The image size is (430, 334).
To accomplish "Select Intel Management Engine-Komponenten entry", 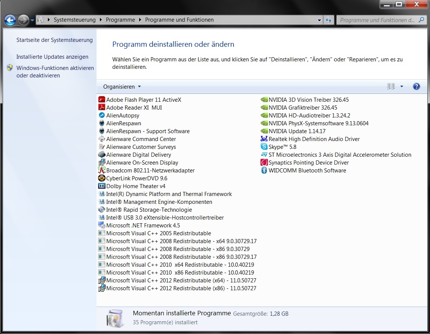I will coord(155,202).
